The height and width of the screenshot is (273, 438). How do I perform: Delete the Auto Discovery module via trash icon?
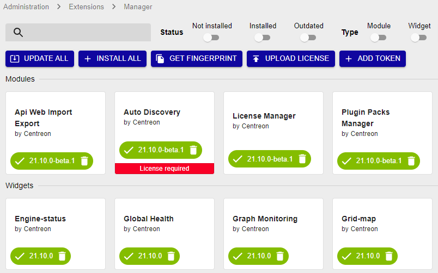193,150
